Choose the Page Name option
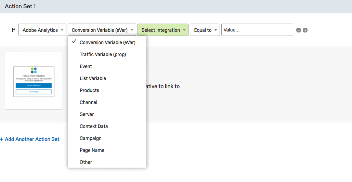Viewport: 352px width, 182px height. [107, 150]
